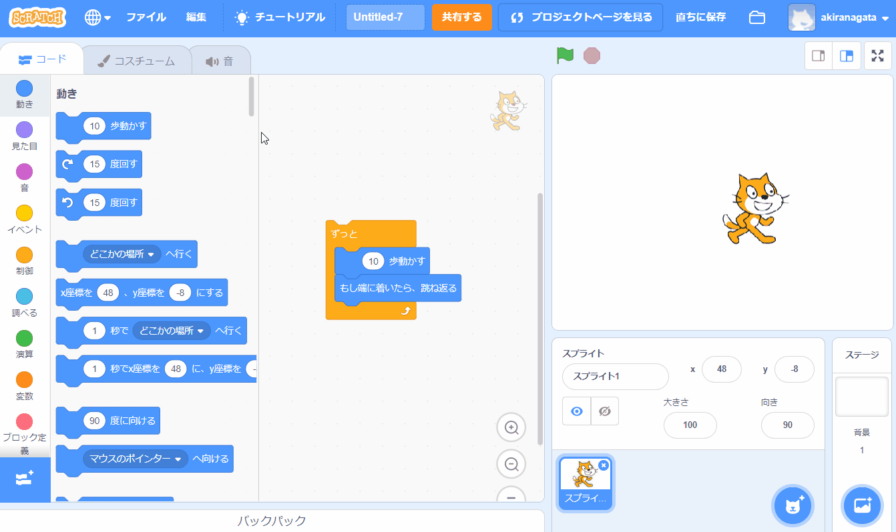Expand the バックパック panel
Screen dimensions: 896x532
(x=272, y=521)
